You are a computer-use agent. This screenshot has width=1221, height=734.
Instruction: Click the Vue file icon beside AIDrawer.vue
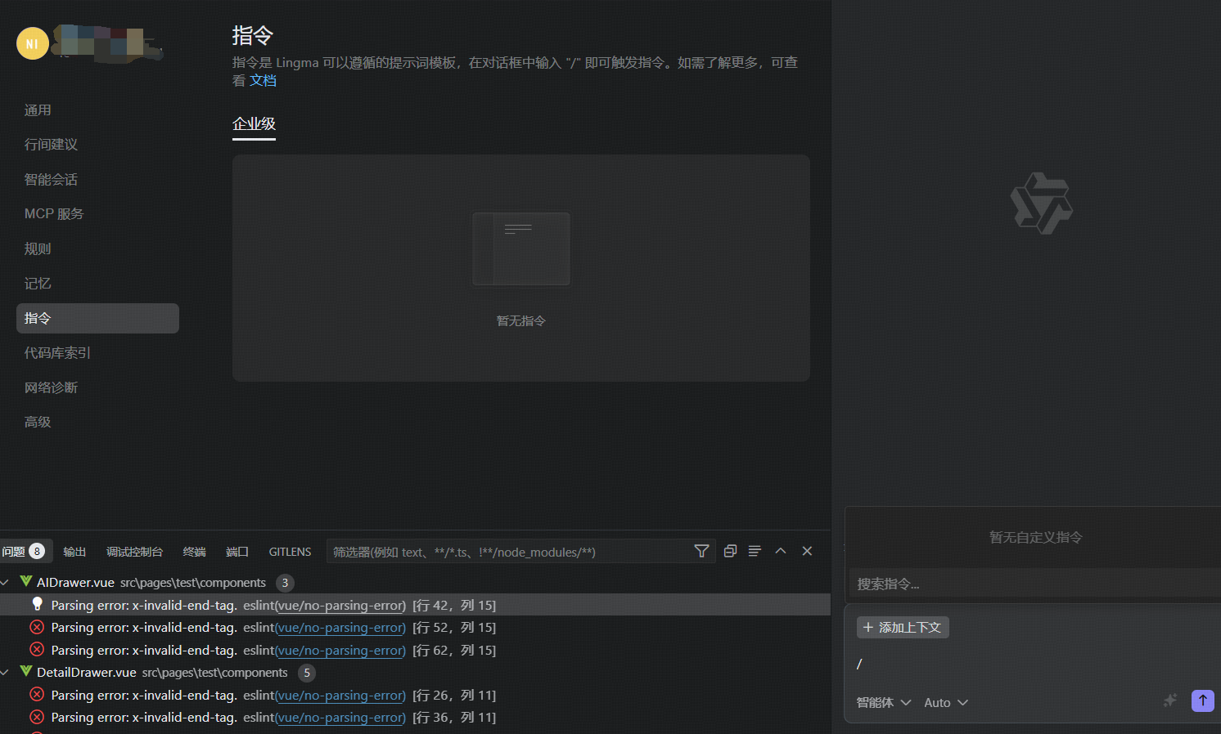(26, 581)
